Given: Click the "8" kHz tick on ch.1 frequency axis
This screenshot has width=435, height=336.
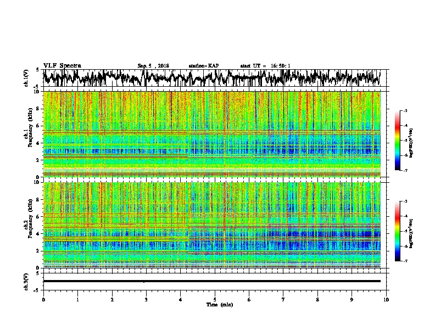Looking at the screenshot, I should point(38,109).
